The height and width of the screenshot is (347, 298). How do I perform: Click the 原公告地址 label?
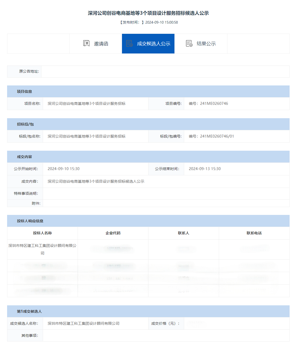click(29, 71)
